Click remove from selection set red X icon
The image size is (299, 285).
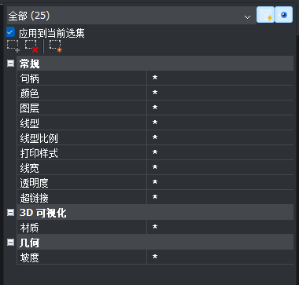pos(31,46)
